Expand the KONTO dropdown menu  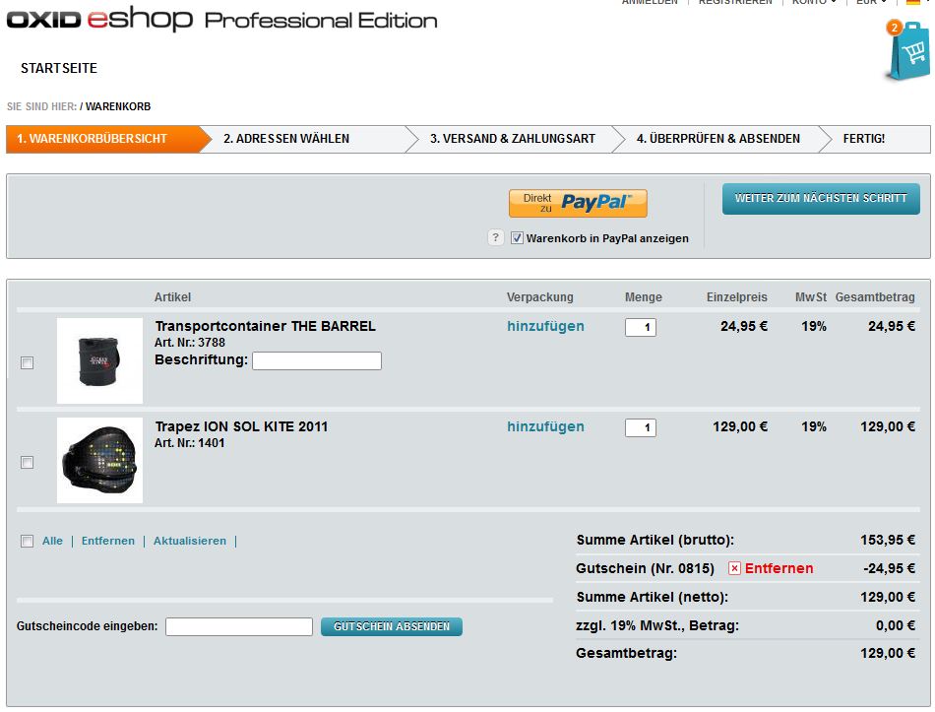tap(814, 3)
